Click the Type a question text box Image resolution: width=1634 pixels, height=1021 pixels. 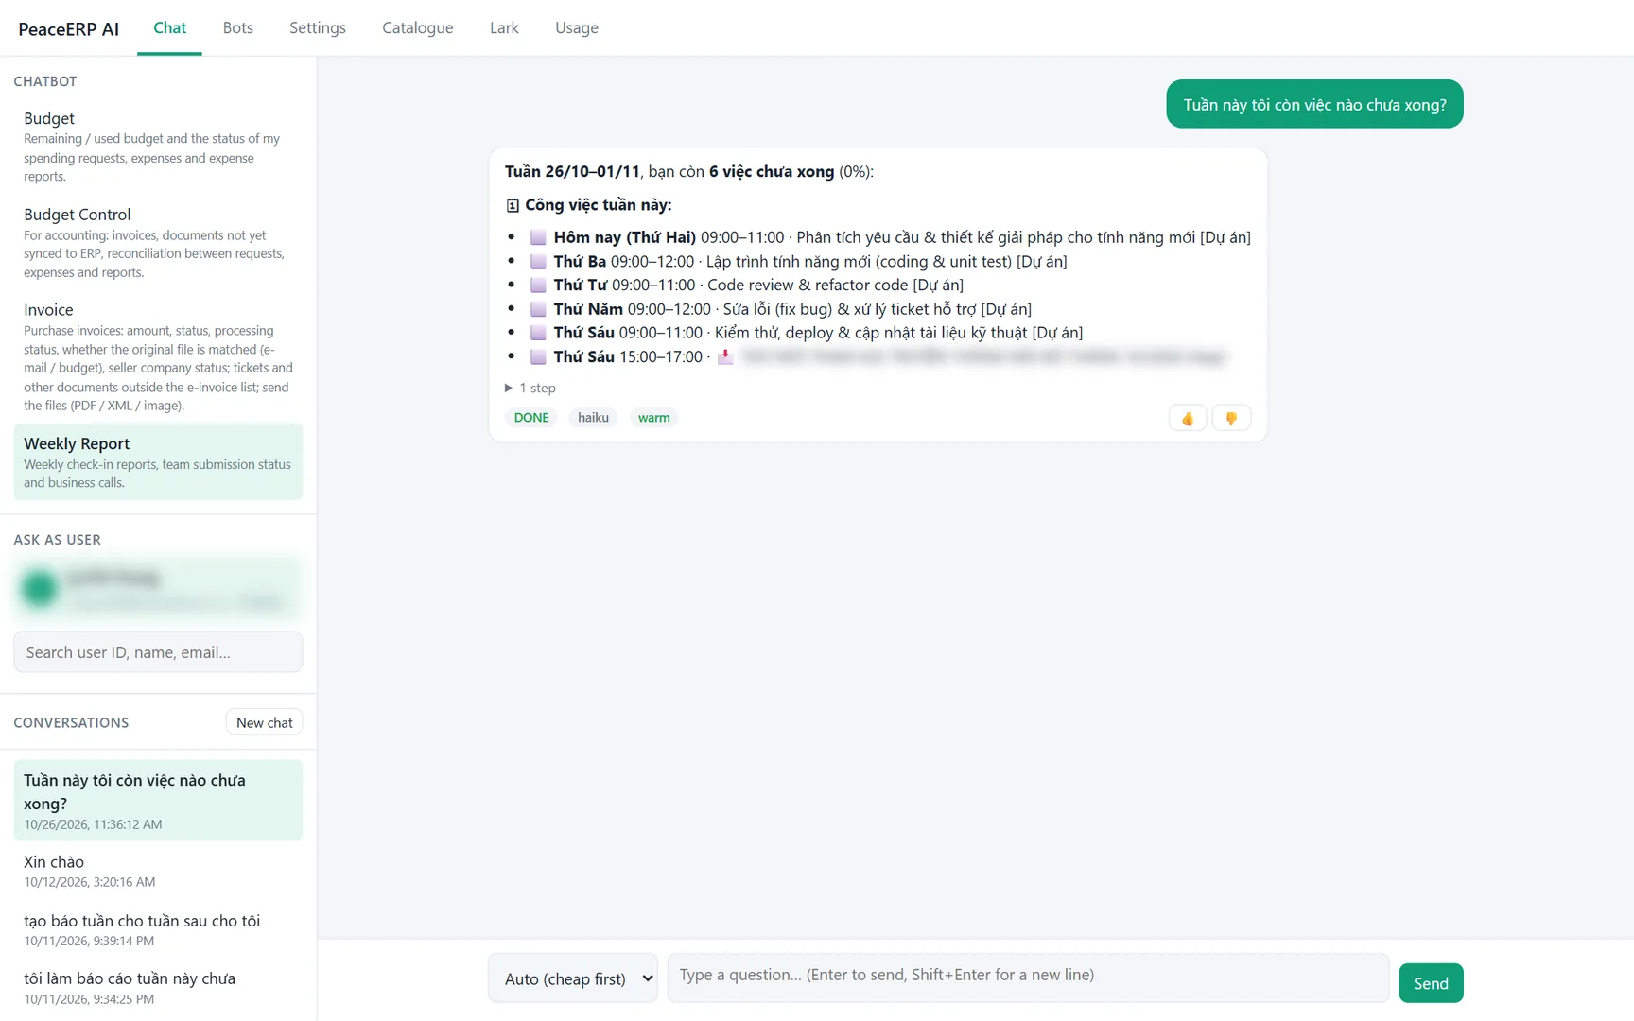pos(1028,978)
